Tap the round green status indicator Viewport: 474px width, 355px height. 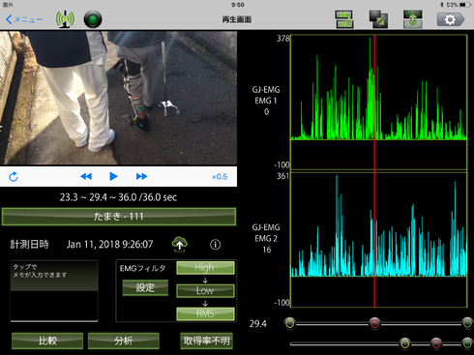(x=93, y=19)
